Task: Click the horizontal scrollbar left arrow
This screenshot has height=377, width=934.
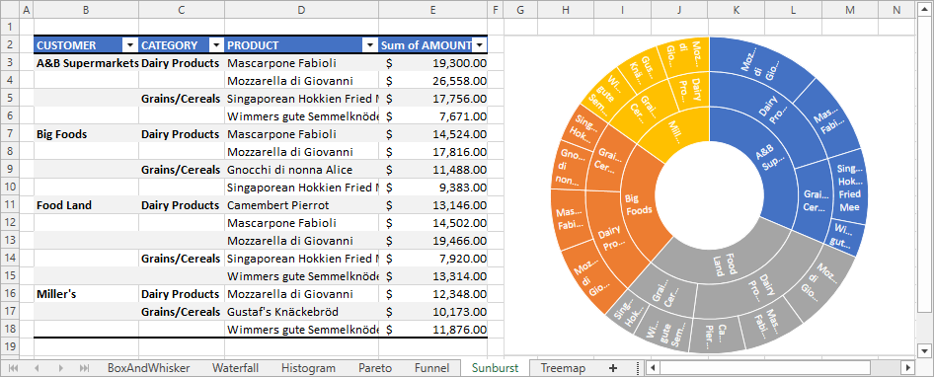Action: pos(653,367)
